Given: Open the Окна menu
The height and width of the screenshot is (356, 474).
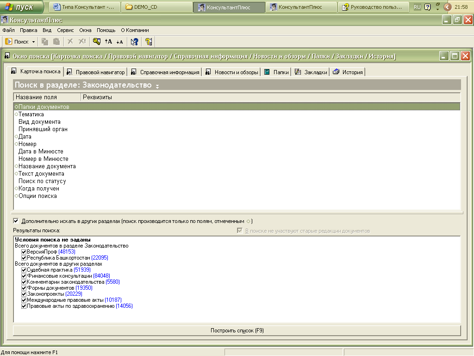Looking at the screenshot, I should pos(85,30).
